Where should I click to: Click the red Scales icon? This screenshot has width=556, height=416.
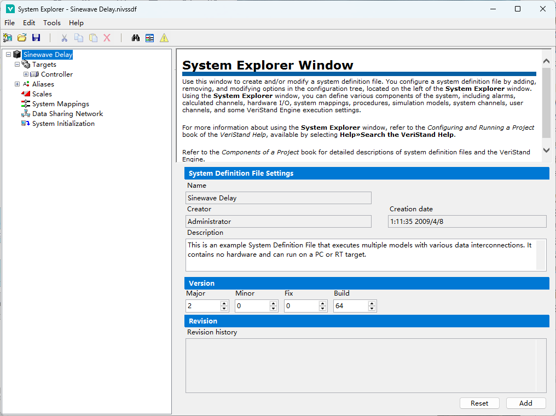(26, 94)
